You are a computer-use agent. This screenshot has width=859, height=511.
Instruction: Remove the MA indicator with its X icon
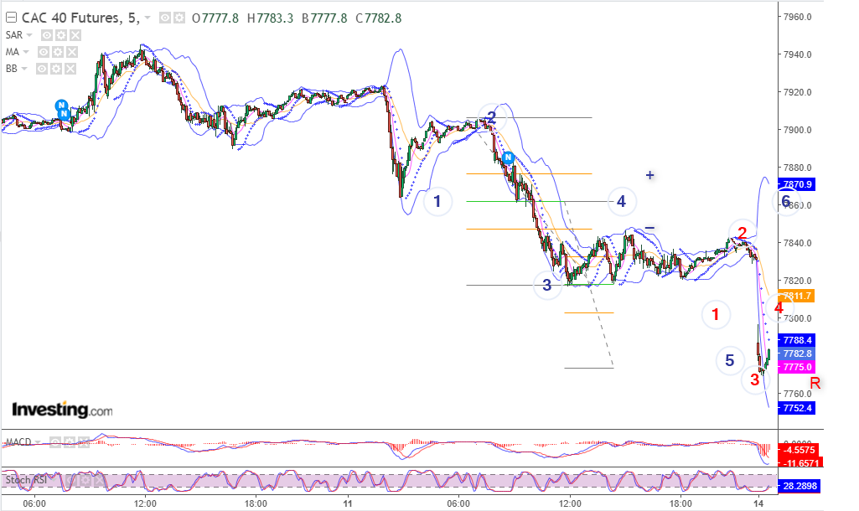pos(72,52)
